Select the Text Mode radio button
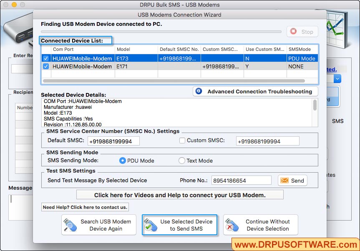 click(181, 161)
